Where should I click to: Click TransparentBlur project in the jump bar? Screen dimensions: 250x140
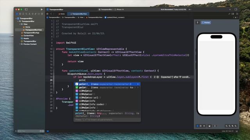53,17
